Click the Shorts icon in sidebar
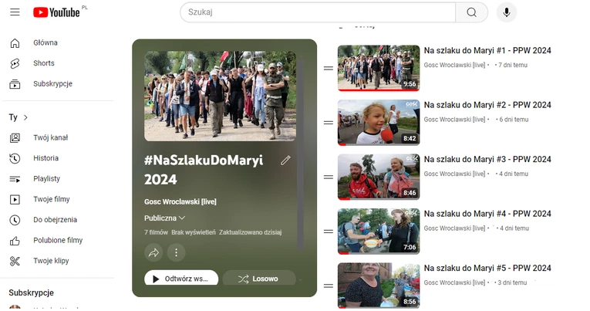 15,63
